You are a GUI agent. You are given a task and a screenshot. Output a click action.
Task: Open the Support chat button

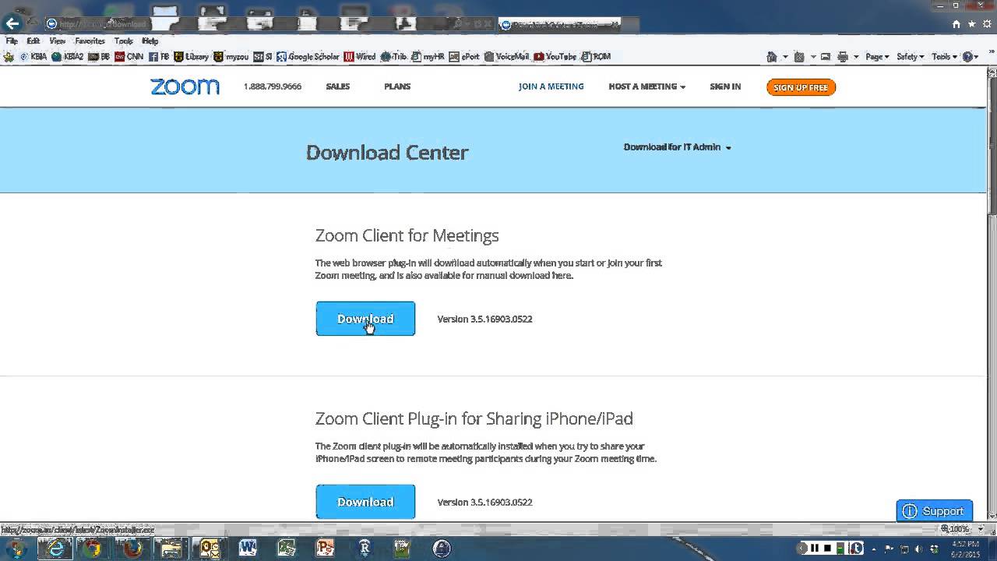934,511
